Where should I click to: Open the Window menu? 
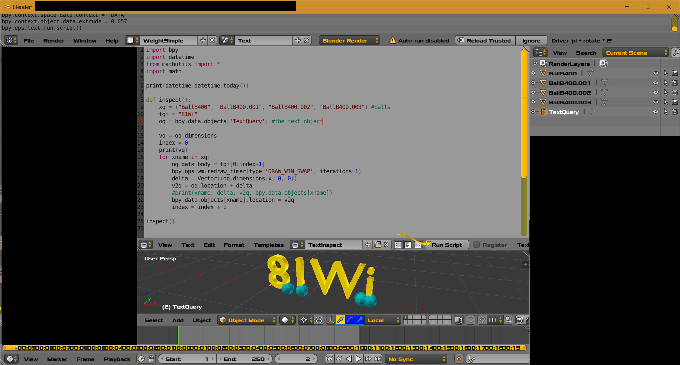(85, 40)
